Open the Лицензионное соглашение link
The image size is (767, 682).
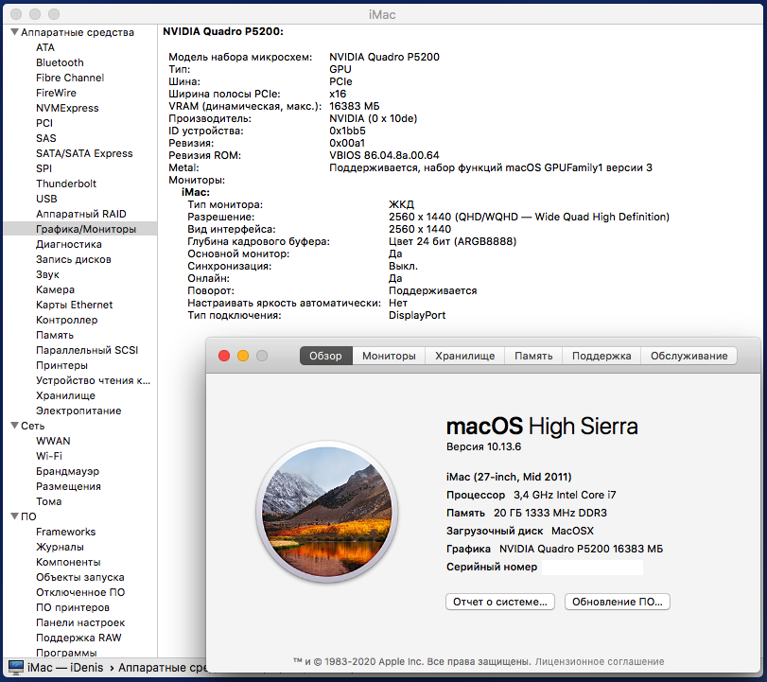tap(600, 661)
